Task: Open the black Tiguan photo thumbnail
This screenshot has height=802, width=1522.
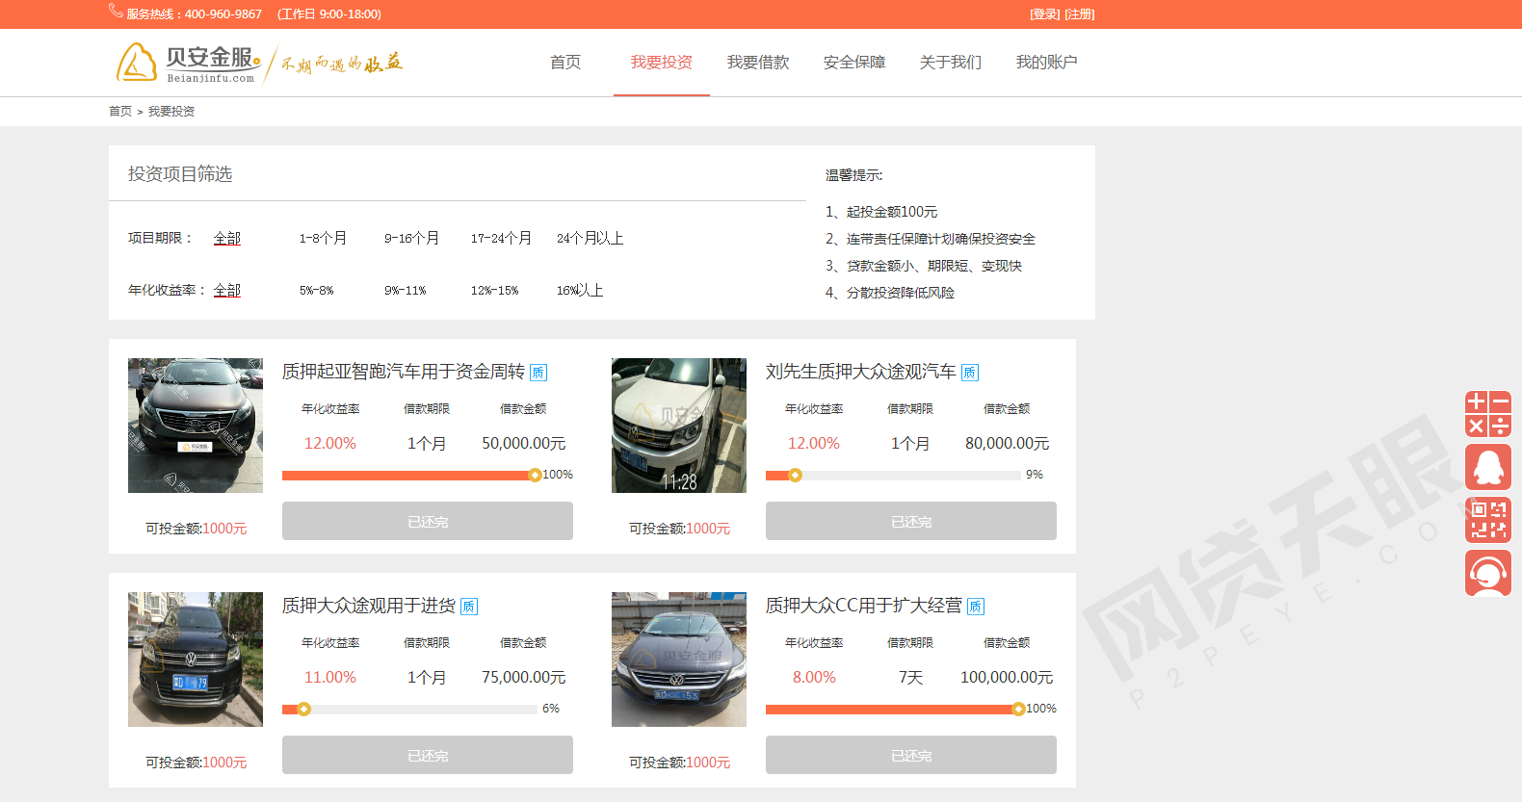Action: click(x=196, y=660)
